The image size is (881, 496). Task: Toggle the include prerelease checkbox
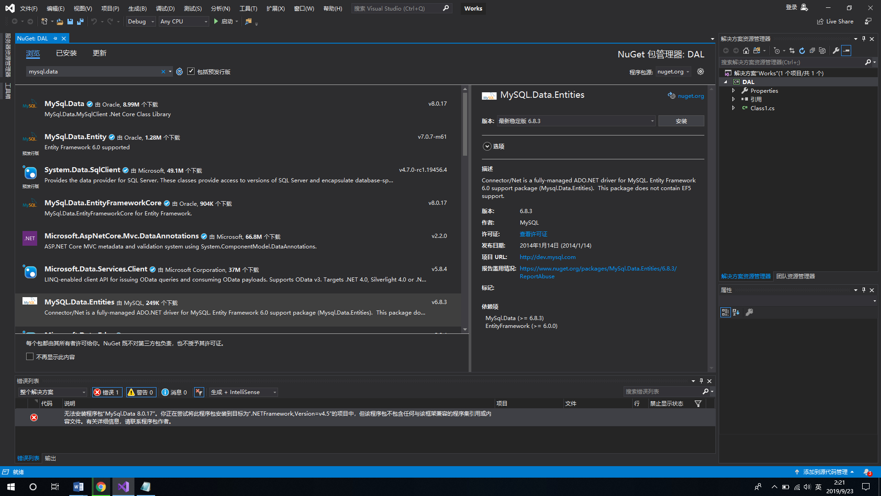coord(191,71)
